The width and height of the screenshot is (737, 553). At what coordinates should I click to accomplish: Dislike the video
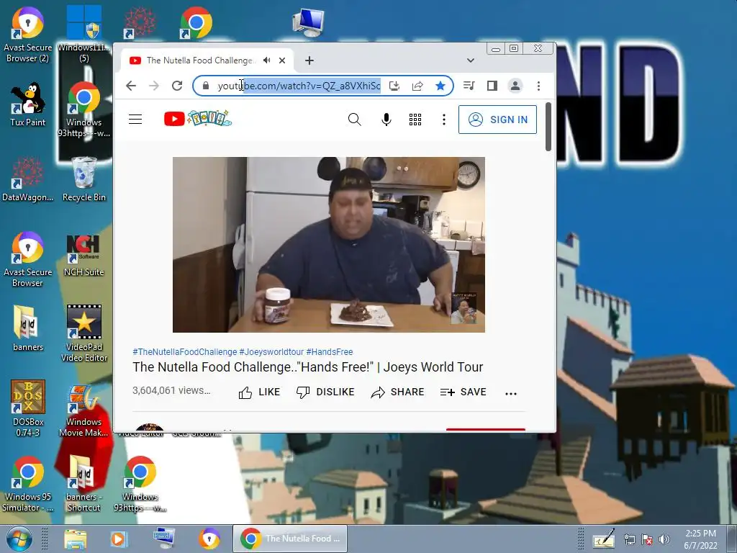coord(325,392)
